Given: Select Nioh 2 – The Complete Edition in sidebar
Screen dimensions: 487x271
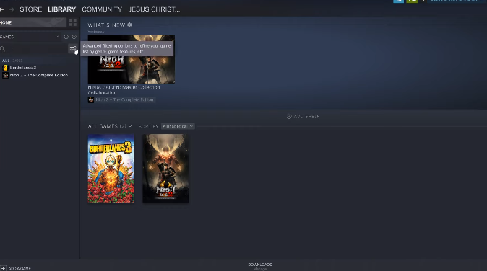Looking at the screenshot, I should (x=39, y=75).
